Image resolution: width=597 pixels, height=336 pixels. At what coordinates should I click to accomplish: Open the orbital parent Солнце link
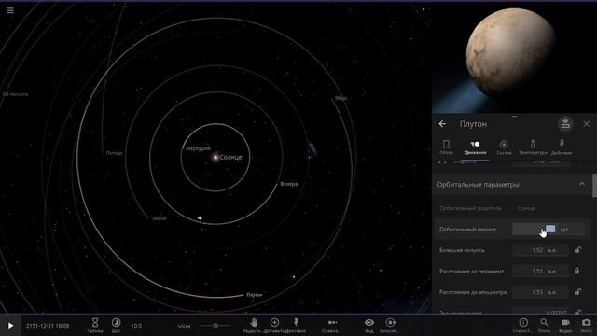(526, 208)
